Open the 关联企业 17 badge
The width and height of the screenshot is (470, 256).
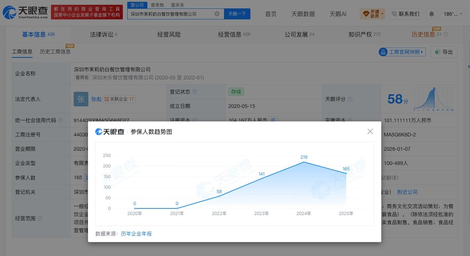119,99
